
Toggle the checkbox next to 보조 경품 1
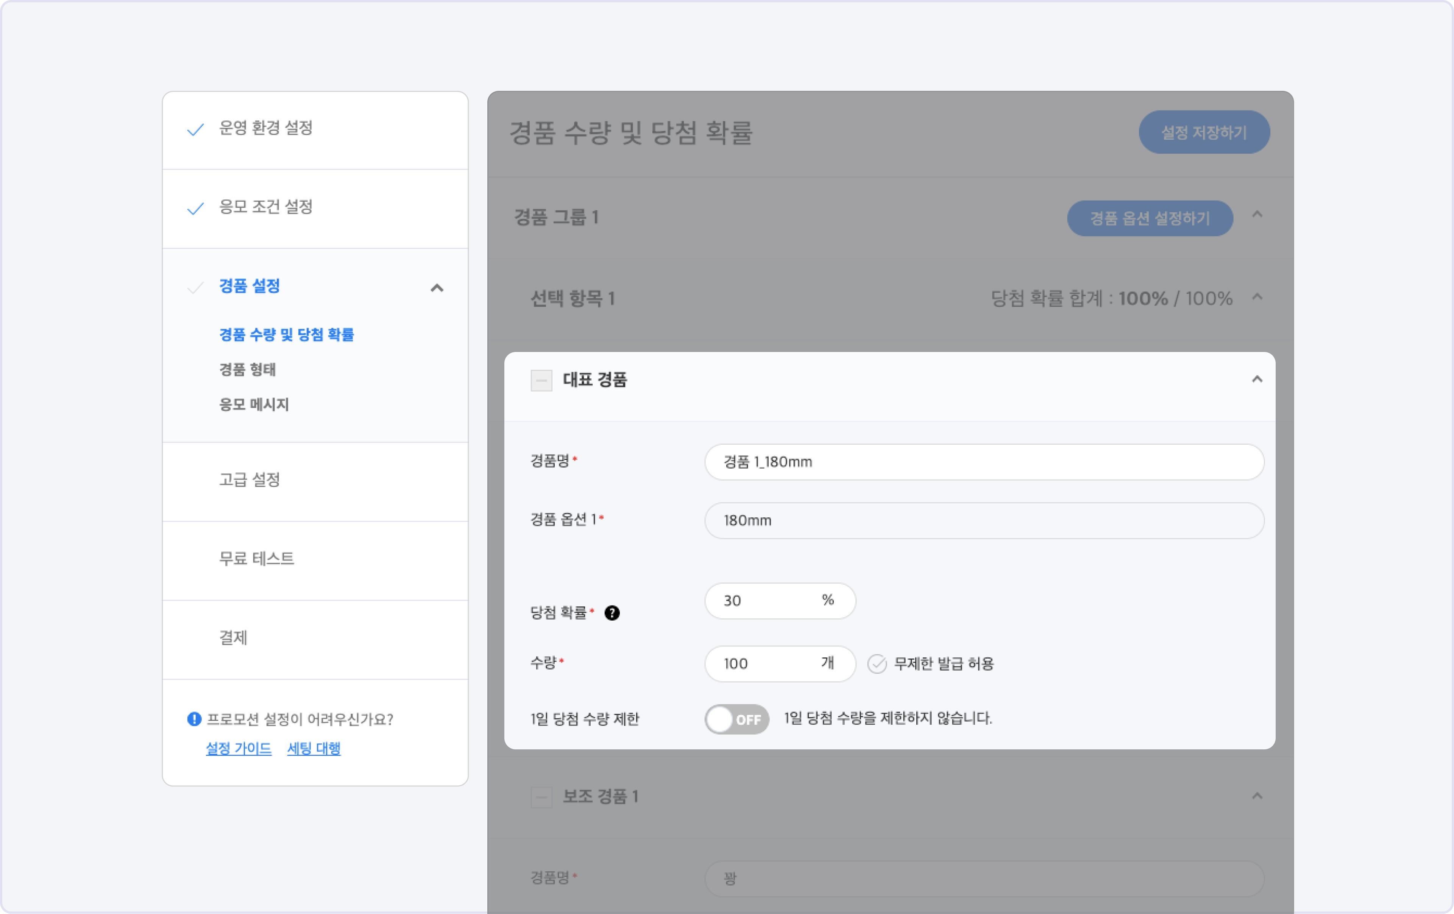(541, 797)
